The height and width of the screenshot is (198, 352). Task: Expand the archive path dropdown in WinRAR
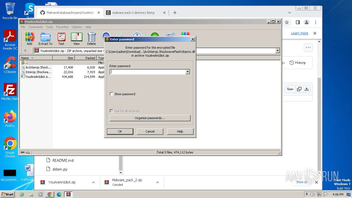click(277, 51)
